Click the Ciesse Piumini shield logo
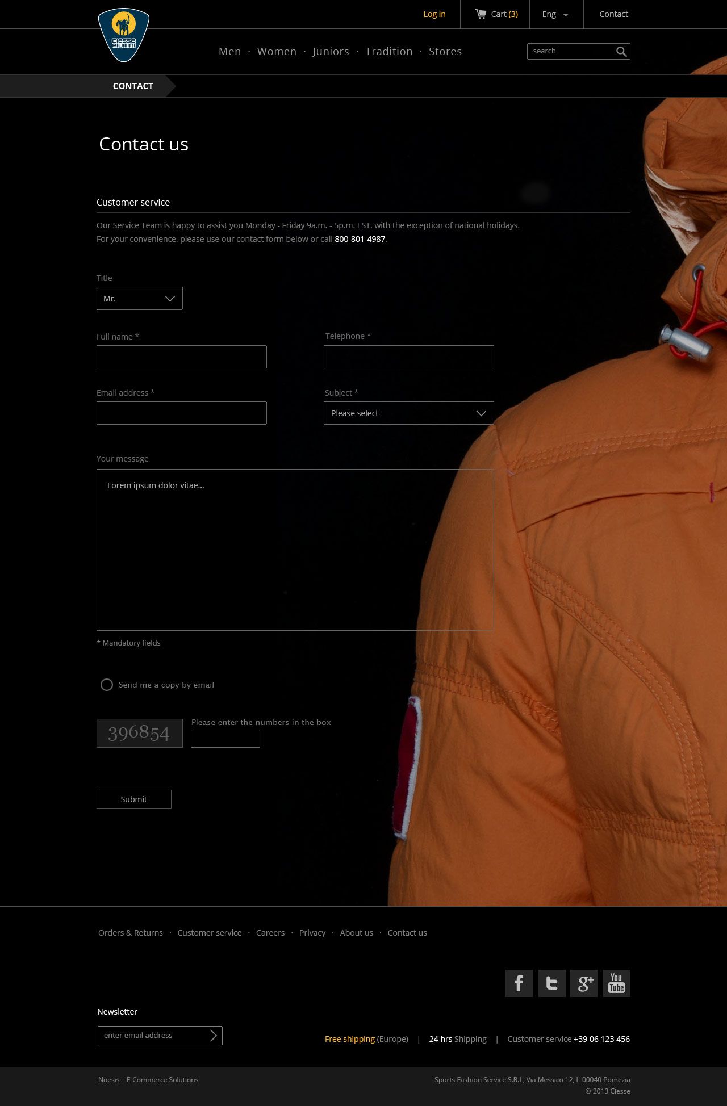The width and height of the screenshot is (727, 1106). click(124, 35)
